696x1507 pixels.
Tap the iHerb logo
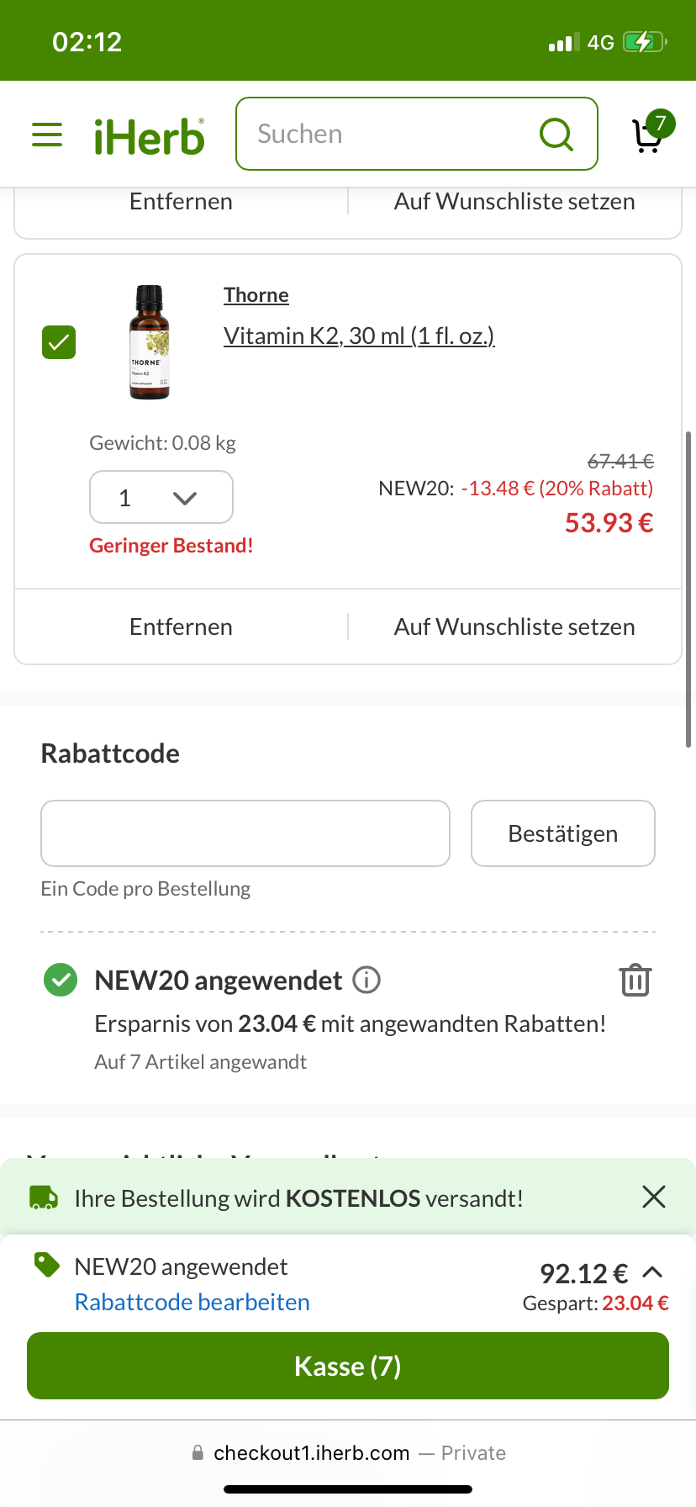150,136
